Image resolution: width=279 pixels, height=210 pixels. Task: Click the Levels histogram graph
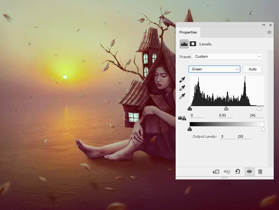pos(227,91)
